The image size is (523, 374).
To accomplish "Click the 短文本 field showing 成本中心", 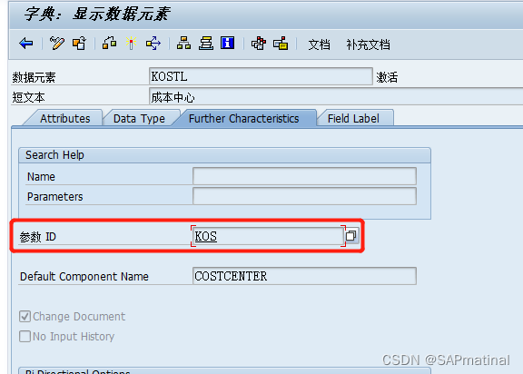I will (x=336, y=97).
